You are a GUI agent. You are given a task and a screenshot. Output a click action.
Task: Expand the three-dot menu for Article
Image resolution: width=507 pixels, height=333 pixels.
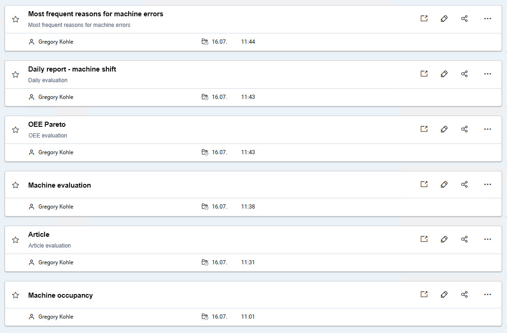point(487,239)
